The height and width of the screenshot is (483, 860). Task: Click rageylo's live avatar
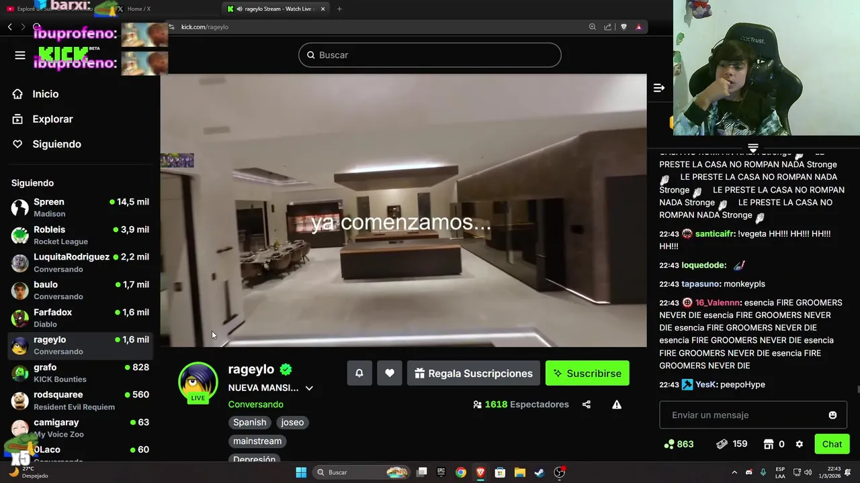[198, 382]
